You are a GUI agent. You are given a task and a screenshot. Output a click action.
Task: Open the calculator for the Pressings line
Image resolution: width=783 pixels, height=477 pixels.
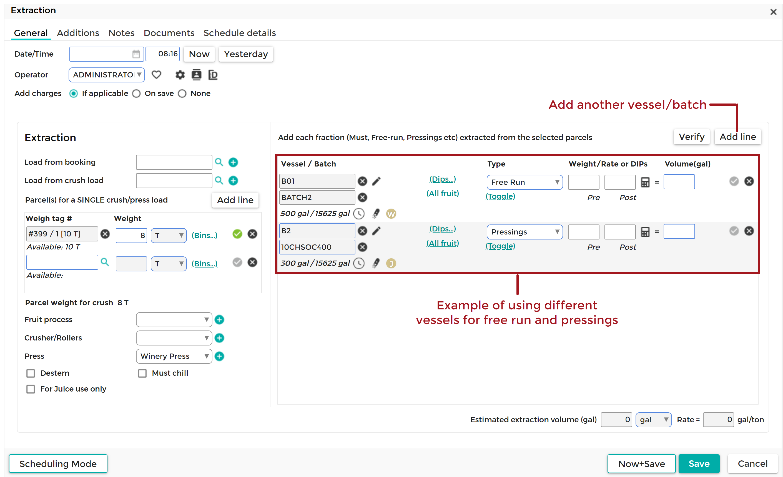tap(645, 232)
